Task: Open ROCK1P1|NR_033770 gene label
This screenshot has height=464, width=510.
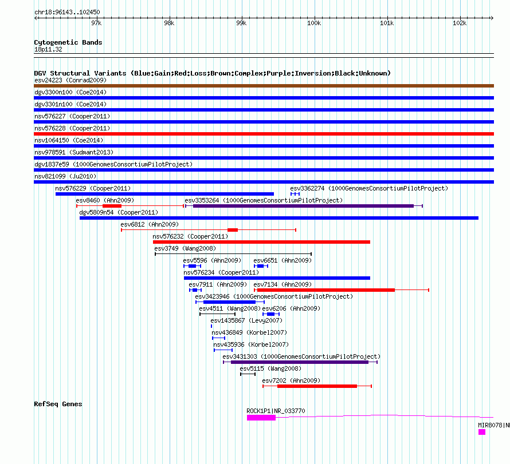Action: click(276, 411)
